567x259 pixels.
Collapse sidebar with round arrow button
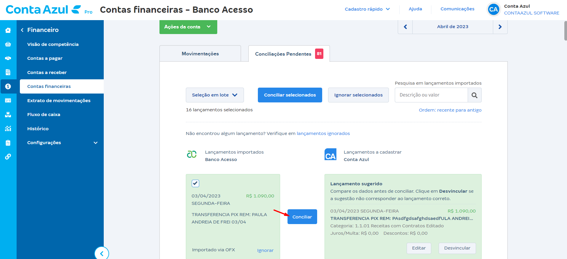pos(102,253)
